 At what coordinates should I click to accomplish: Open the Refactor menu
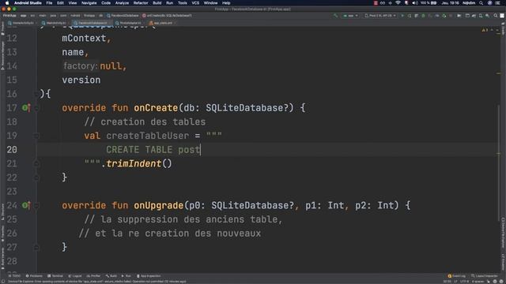pos(141,3)
